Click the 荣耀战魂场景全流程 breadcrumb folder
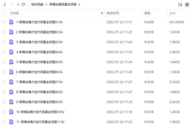The height and width of the screenshot is (127, 192). tap(63, 4)
